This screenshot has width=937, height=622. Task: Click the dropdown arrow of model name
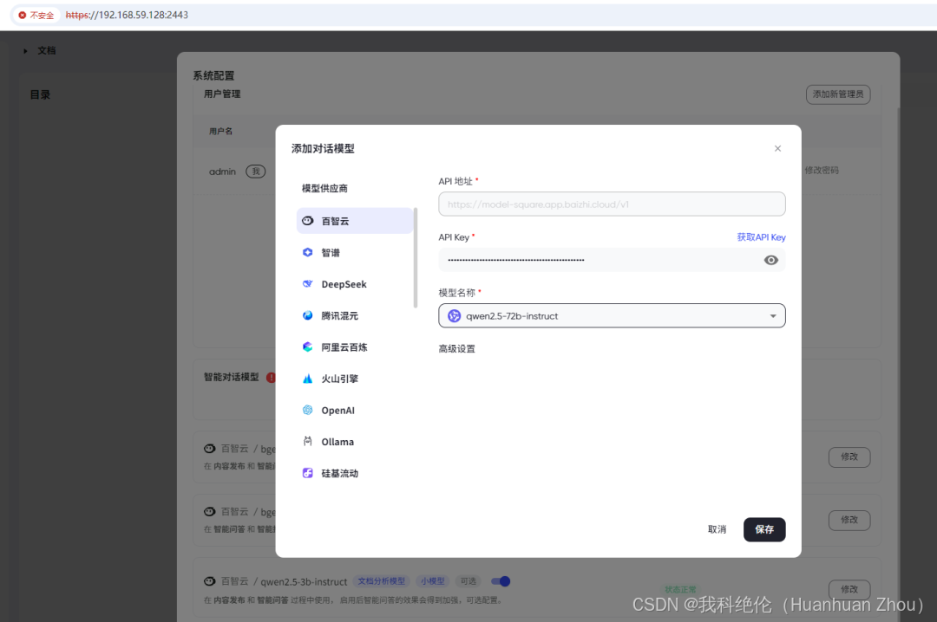tap(773, 316)
